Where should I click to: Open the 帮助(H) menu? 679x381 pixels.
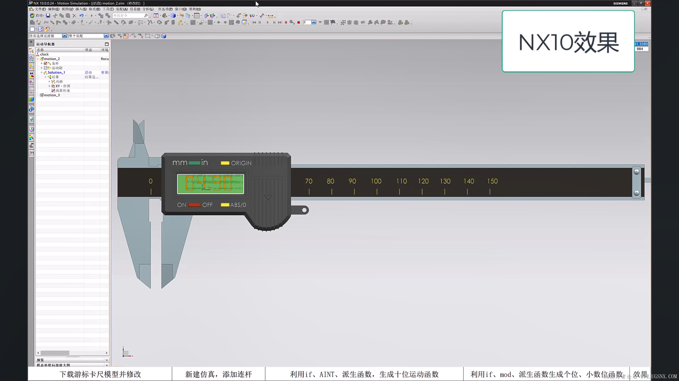195,9
